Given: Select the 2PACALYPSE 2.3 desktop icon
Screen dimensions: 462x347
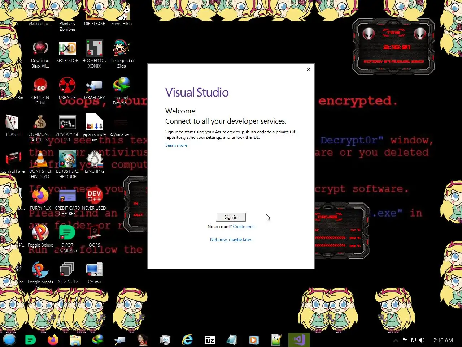Looking at the screenshot, I should click(67, 128).
